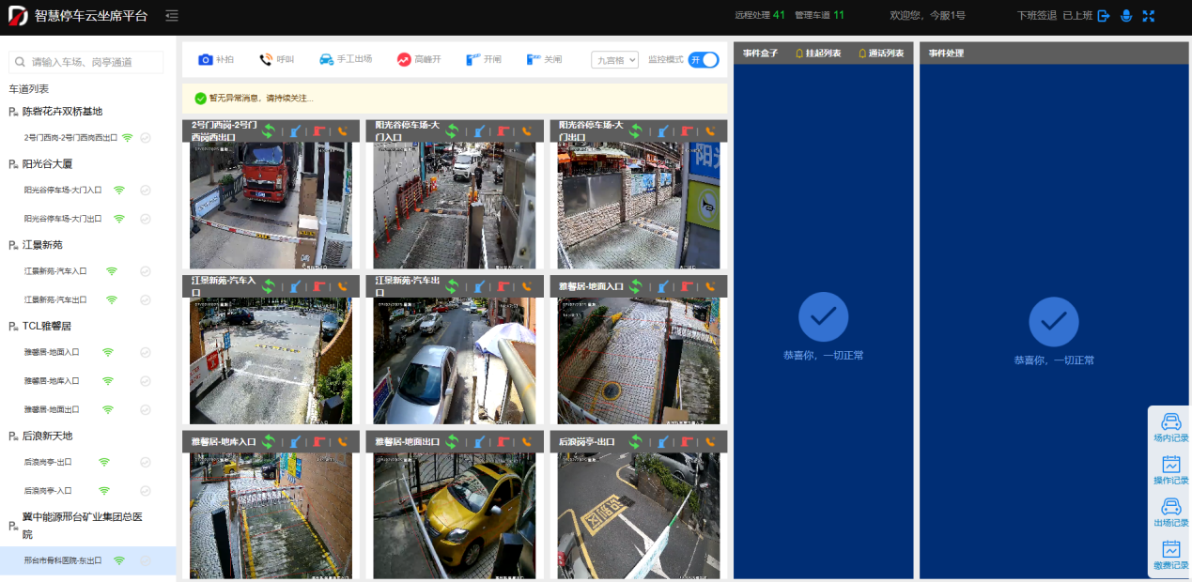The width and height of the screenshot is (1192, 582).
Task: Click the 呼叫 phone call icon
Action: (x=266, y=60)
